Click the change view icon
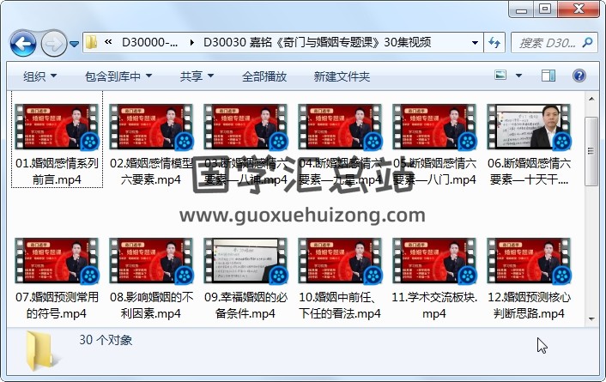The image size is (606, 382). [500, 75]
